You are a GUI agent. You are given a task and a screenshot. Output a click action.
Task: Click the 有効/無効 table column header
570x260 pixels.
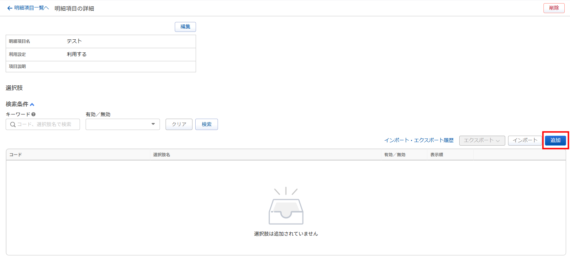[395, 155]
